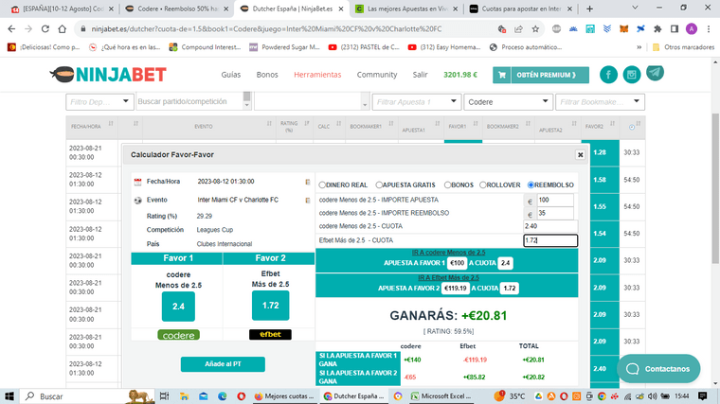
Task: Click Salir to log out
Action: pos(420,75)
